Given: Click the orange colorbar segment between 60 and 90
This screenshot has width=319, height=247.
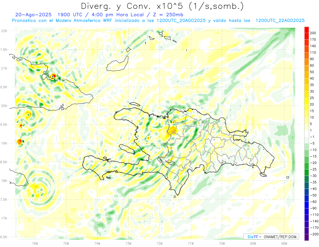Looking at the screenshot, I should pos(307,62).
